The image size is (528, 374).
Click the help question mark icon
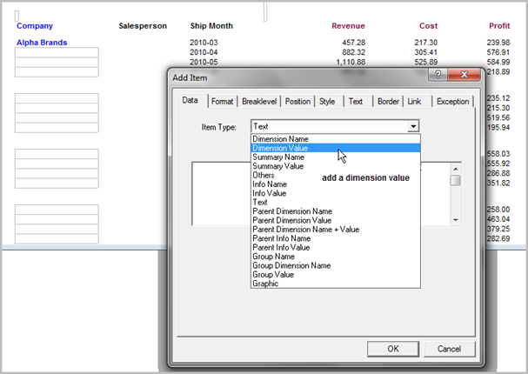coord(438,77)
